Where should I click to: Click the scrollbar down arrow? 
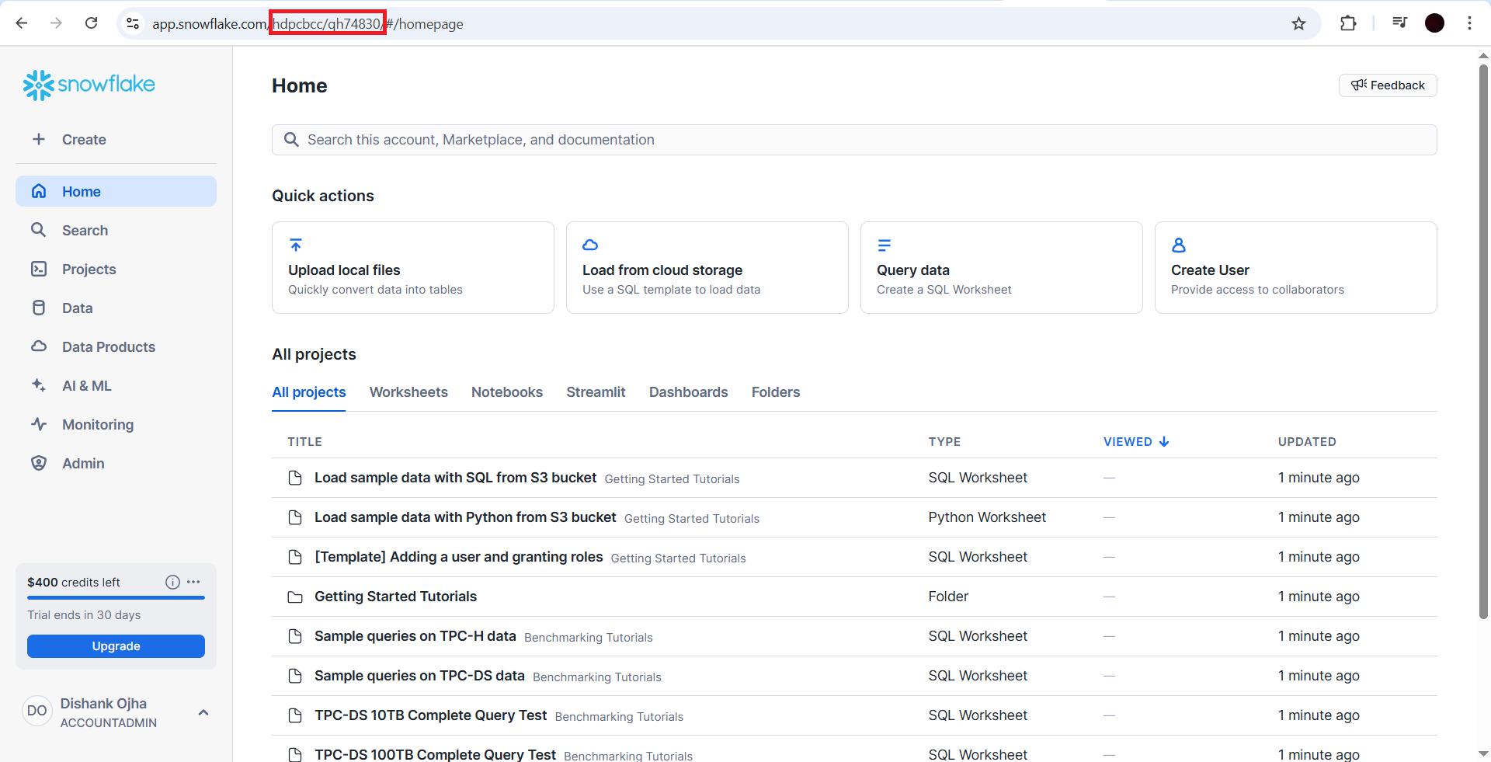pos(1483,753)
